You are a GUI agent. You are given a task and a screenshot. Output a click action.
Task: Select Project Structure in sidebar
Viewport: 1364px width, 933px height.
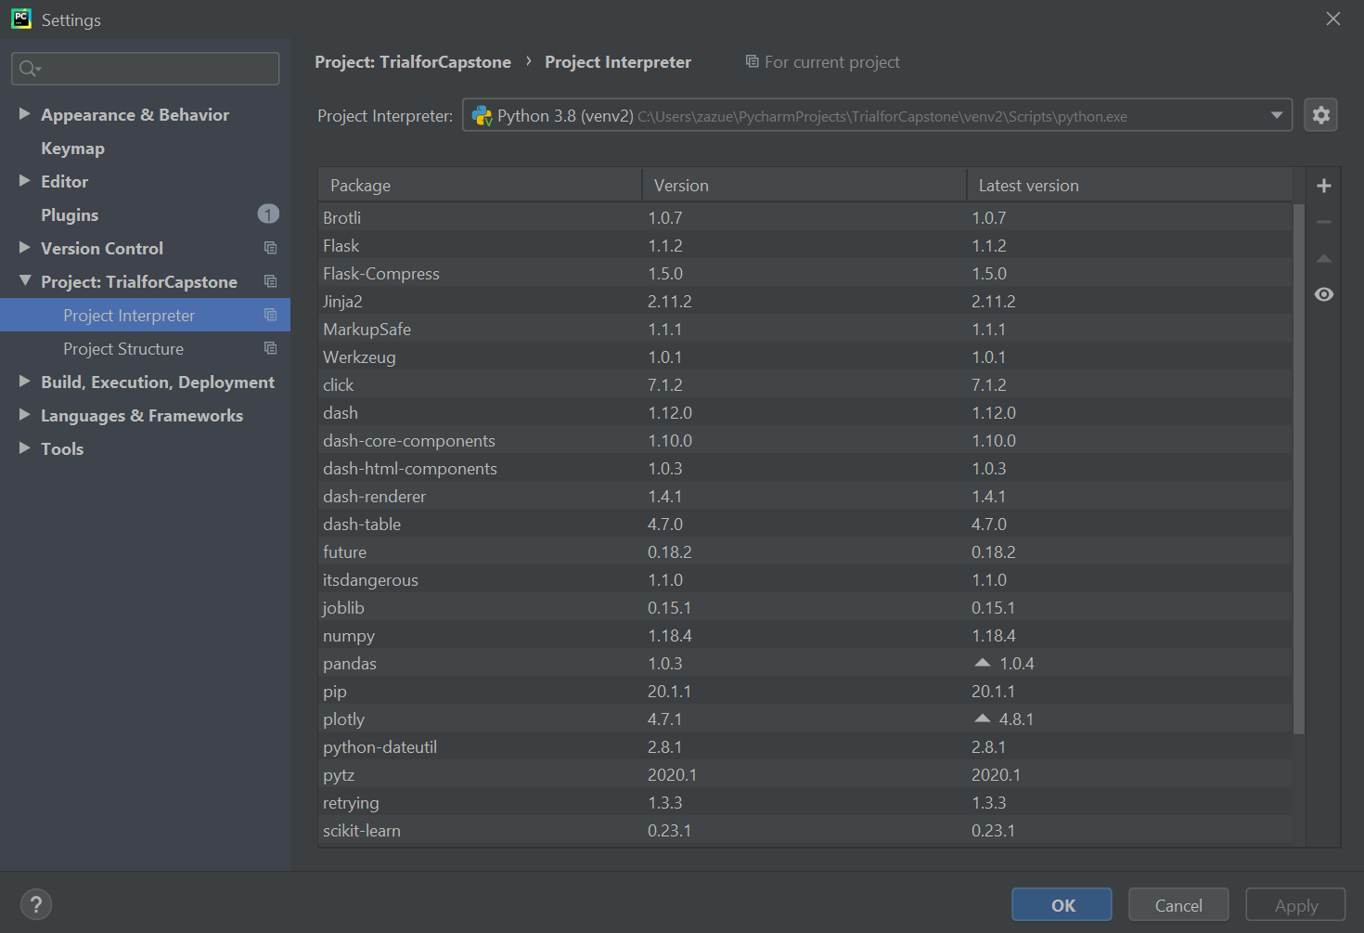pyautogui.click(x=123, y=349)
